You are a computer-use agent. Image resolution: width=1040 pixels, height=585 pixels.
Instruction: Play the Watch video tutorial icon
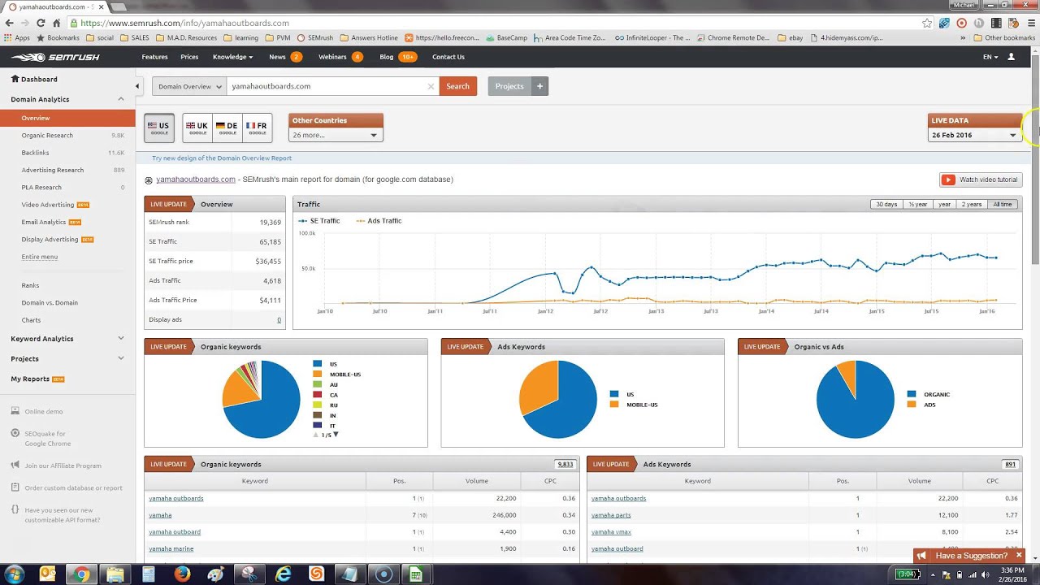(947, 180)
